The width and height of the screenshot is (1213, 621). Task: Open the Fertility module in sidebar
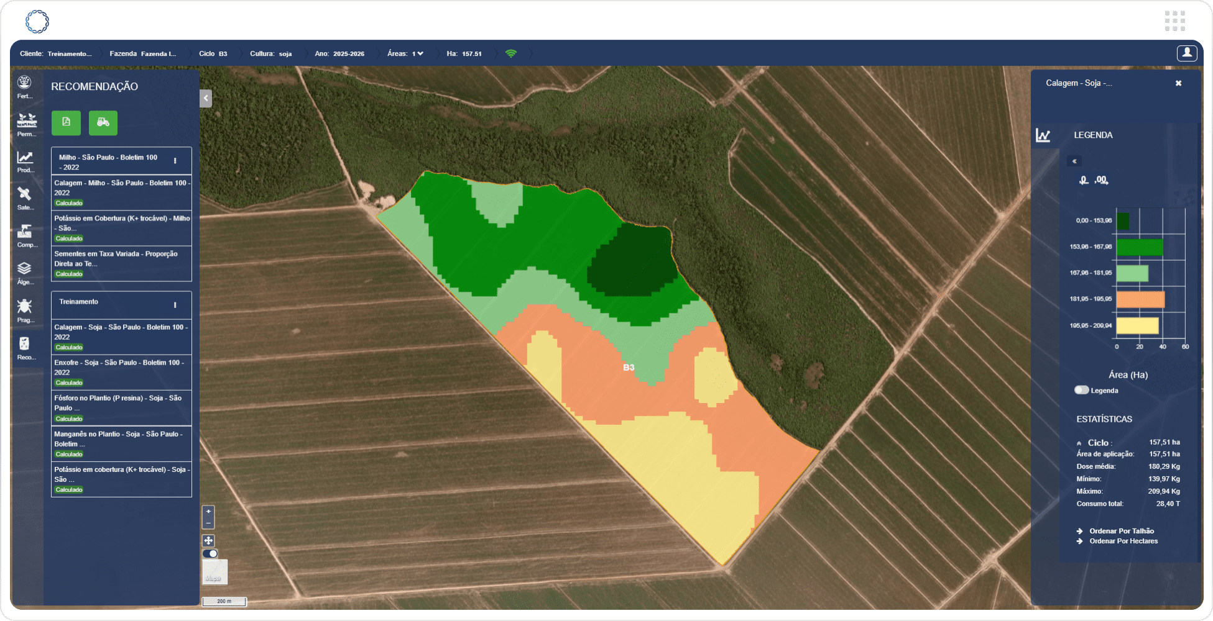click(x=24, y=86)
